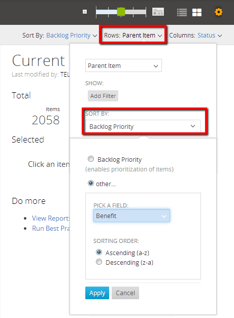Open the orange gear settings icon
The image size is (234, 318).
[x=218, y=12]
